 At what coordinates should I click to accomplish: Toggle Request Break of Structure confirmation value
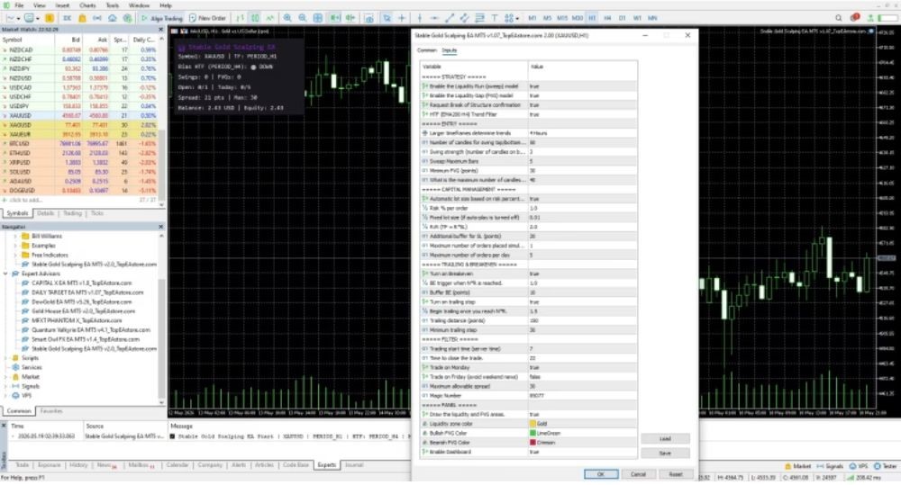tap(582, 105)
